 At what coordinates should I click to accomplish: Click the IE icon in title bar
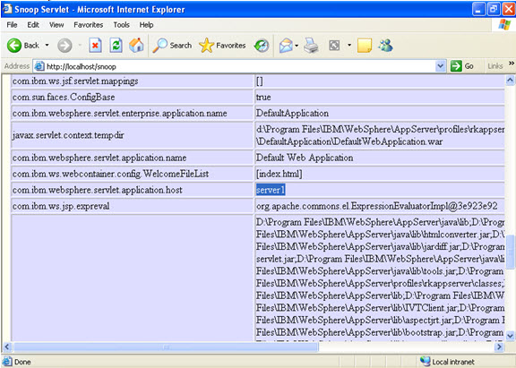[x=7, y=9]
